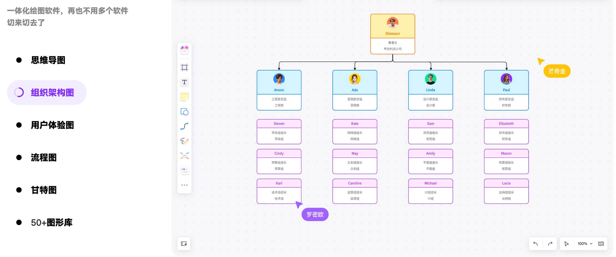Switch to 甘特图 tab
Viewport: 616px width, 257px height.
tap(44, 190)
